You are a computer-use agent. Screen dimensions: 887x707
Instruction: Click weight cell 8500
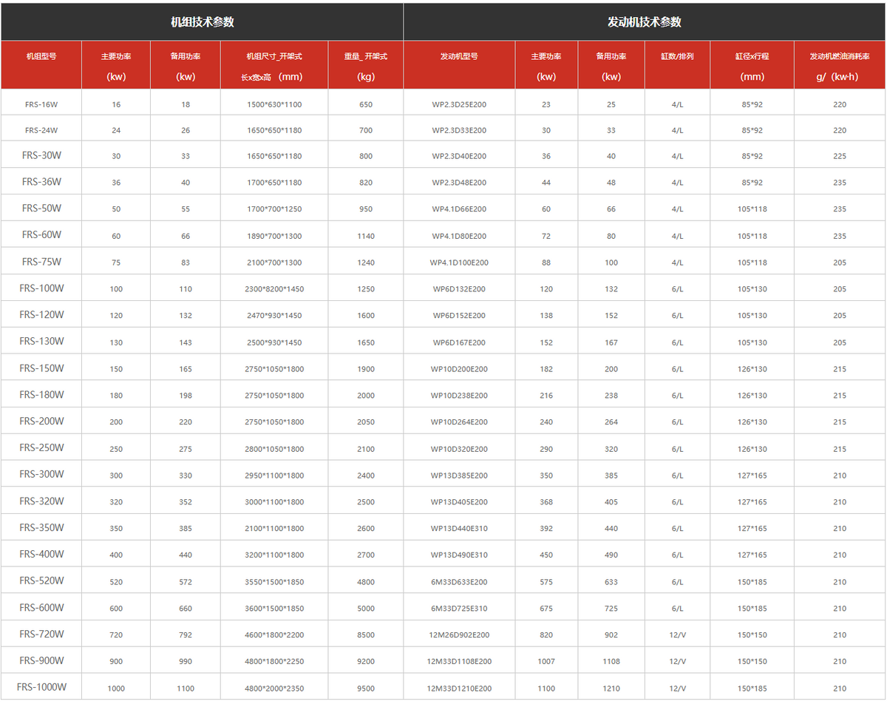click(366, 635)
